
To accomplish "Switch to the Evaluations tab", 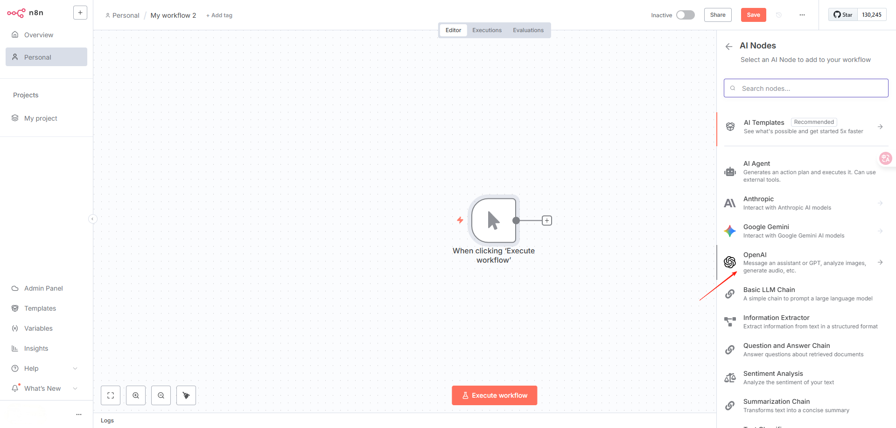I will click(x=528, y=30).
